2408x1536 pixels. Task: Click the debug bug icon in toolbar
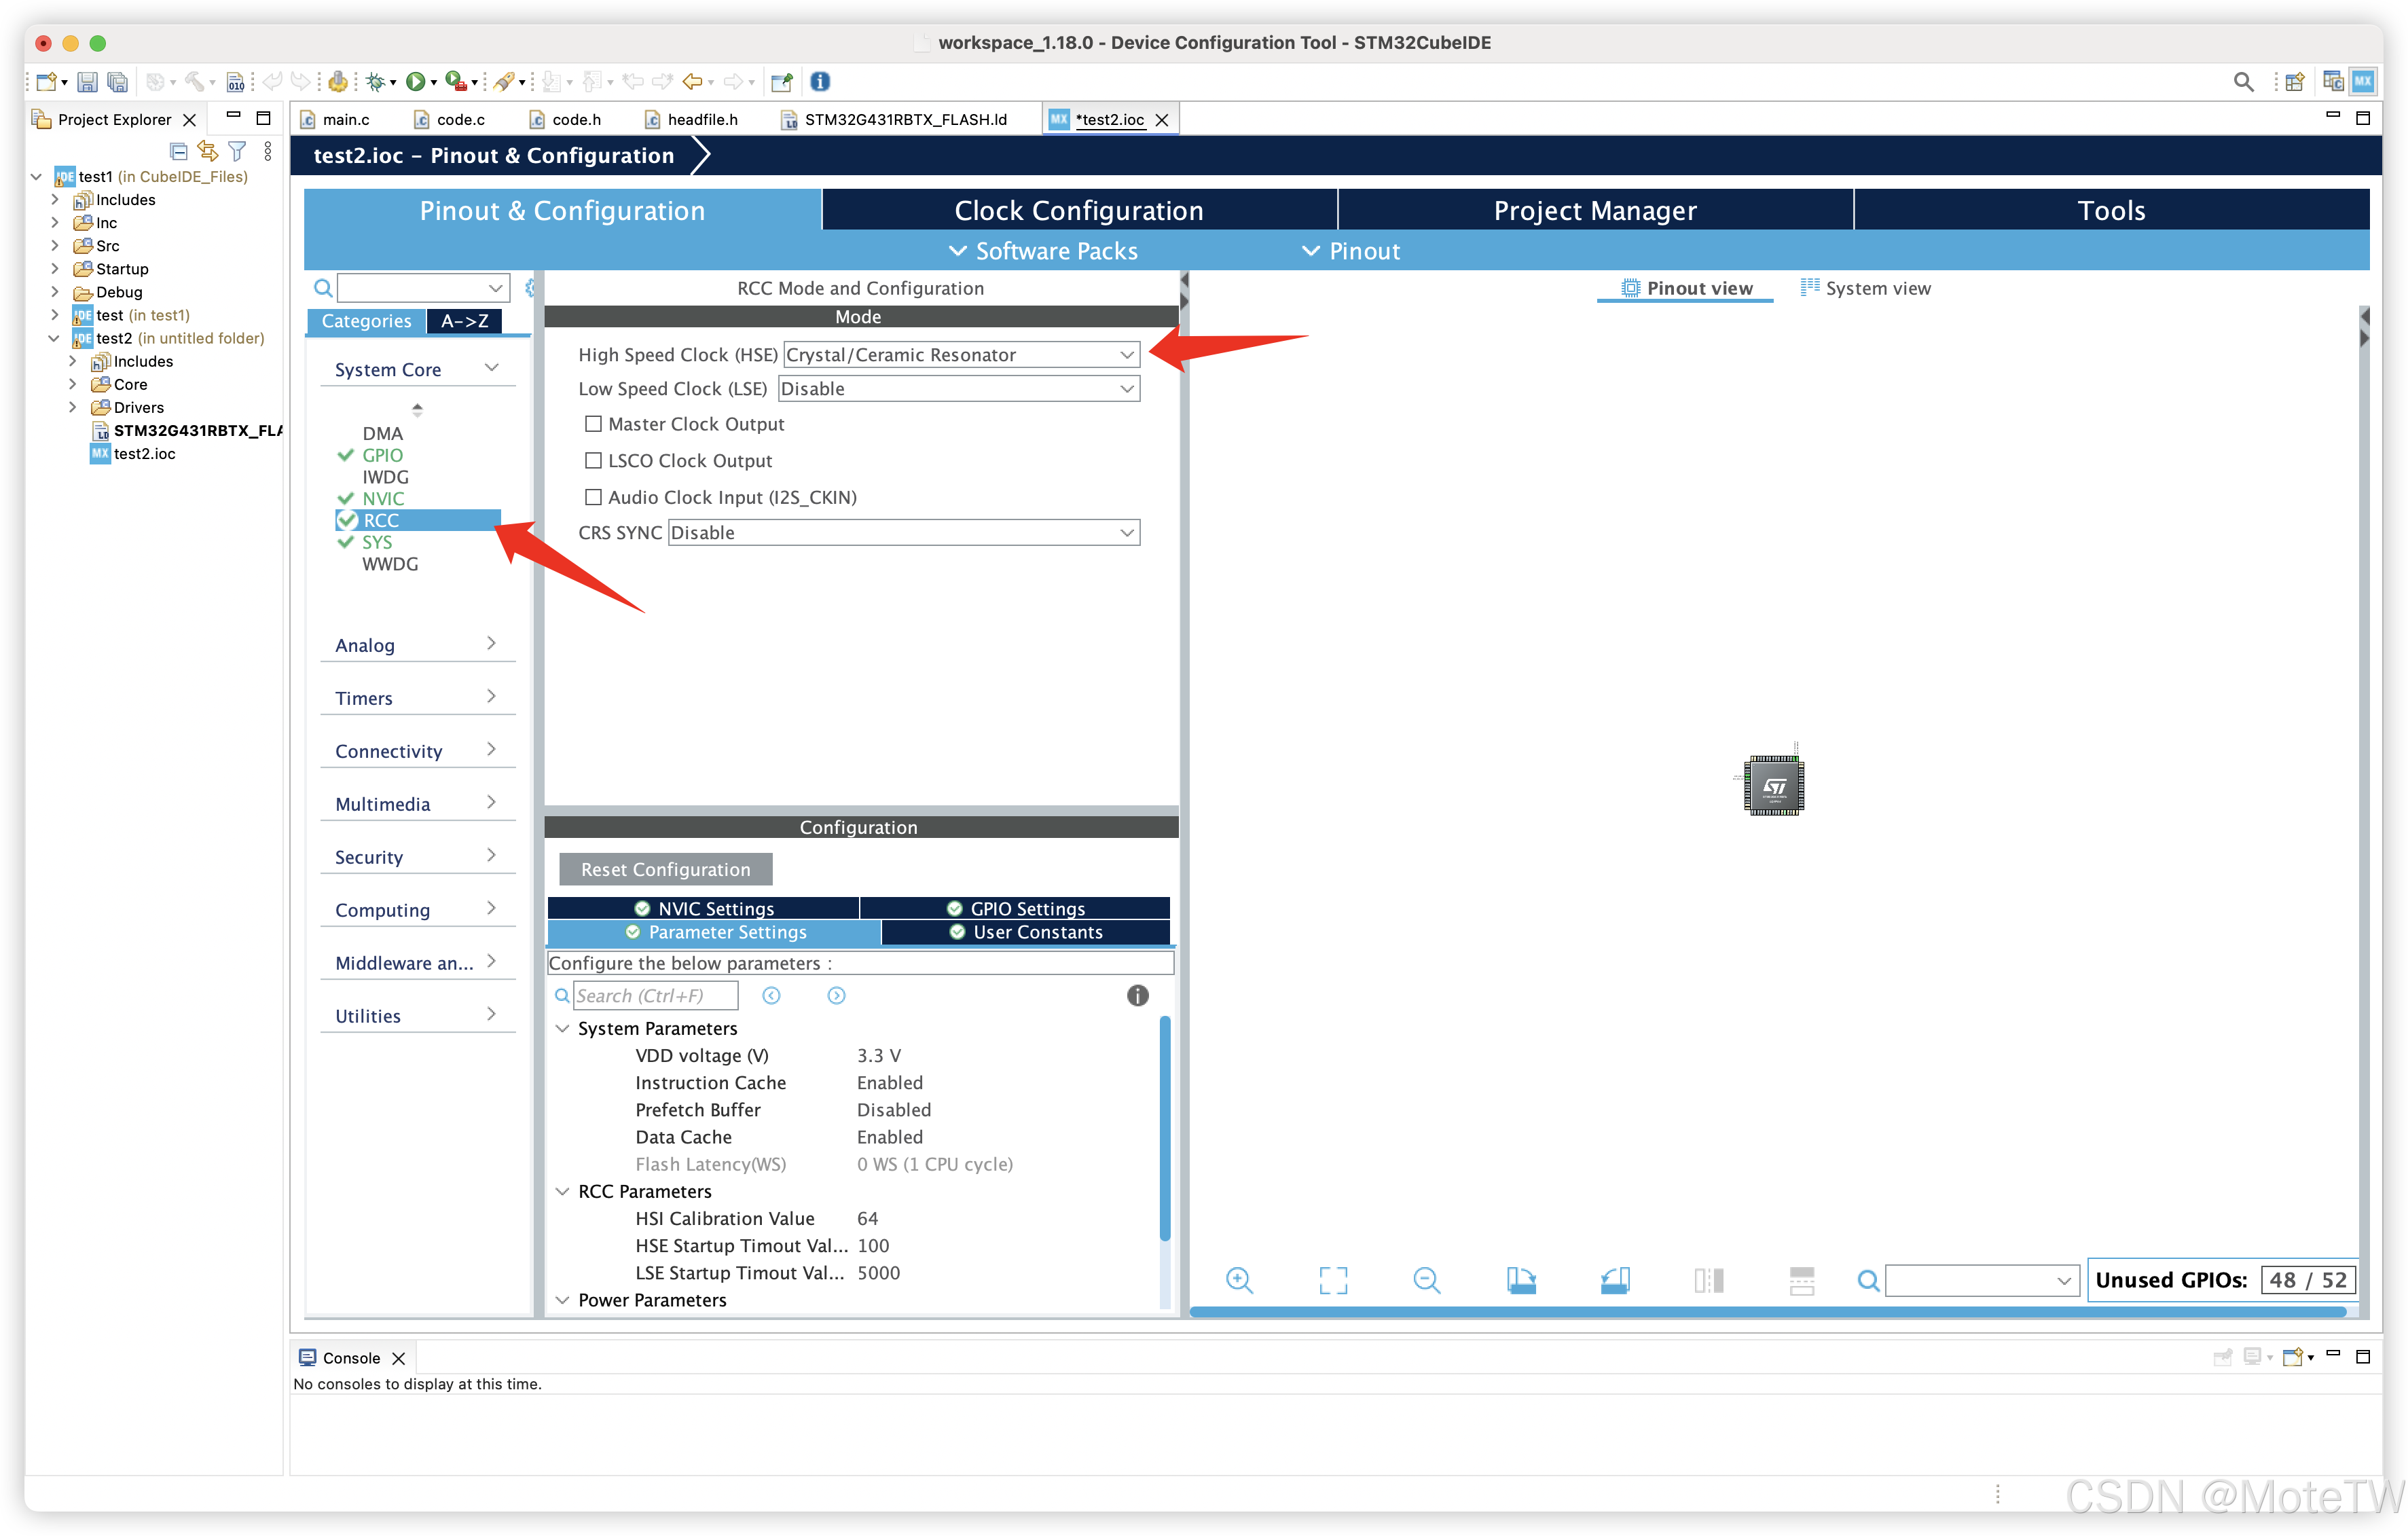[375, 82]
